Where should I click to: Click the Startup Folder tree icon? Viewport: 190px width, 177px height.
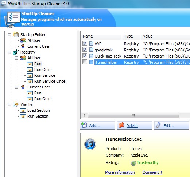pyautogui.click(x=16, y=35)
